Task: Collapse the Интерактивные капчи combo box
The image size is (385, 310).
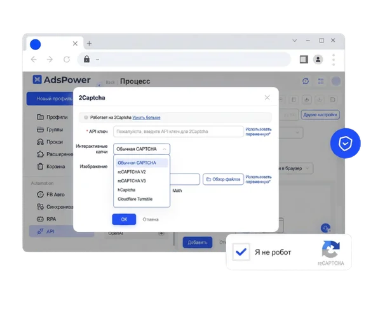Action: 142,149
